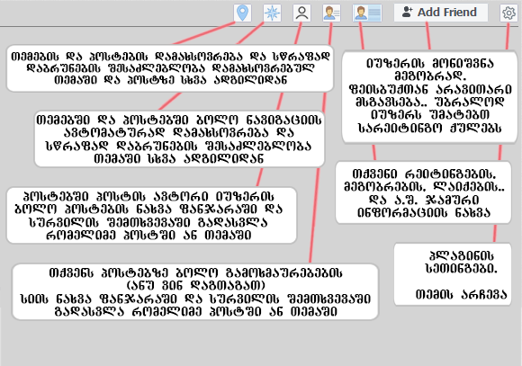The width and height of the screenshot is (522, 366).
Task: Click the compass navigation history icon
Action: tap(272, 13)
